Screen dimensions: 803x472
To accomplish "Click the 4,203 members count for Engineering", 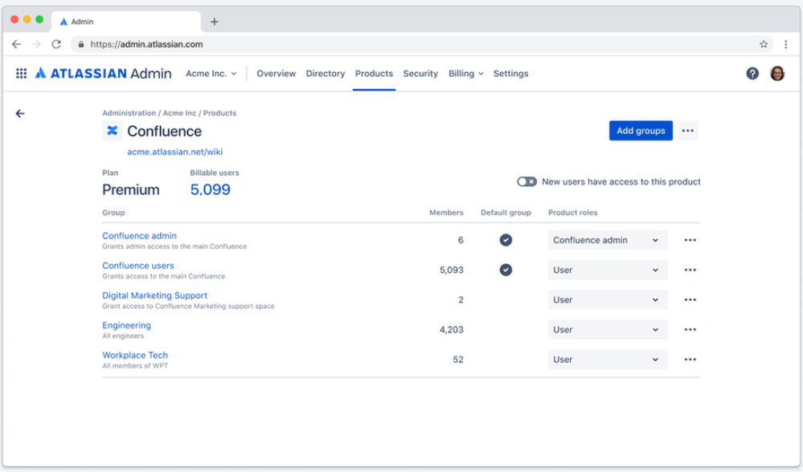I will tap(451, 330).
